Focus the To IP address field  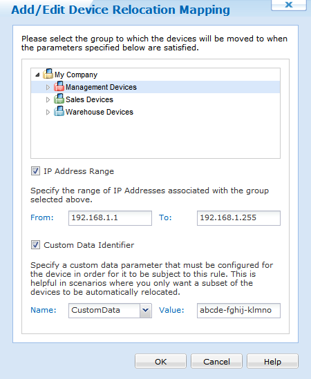pyautogui.click(x=238, y=218)
